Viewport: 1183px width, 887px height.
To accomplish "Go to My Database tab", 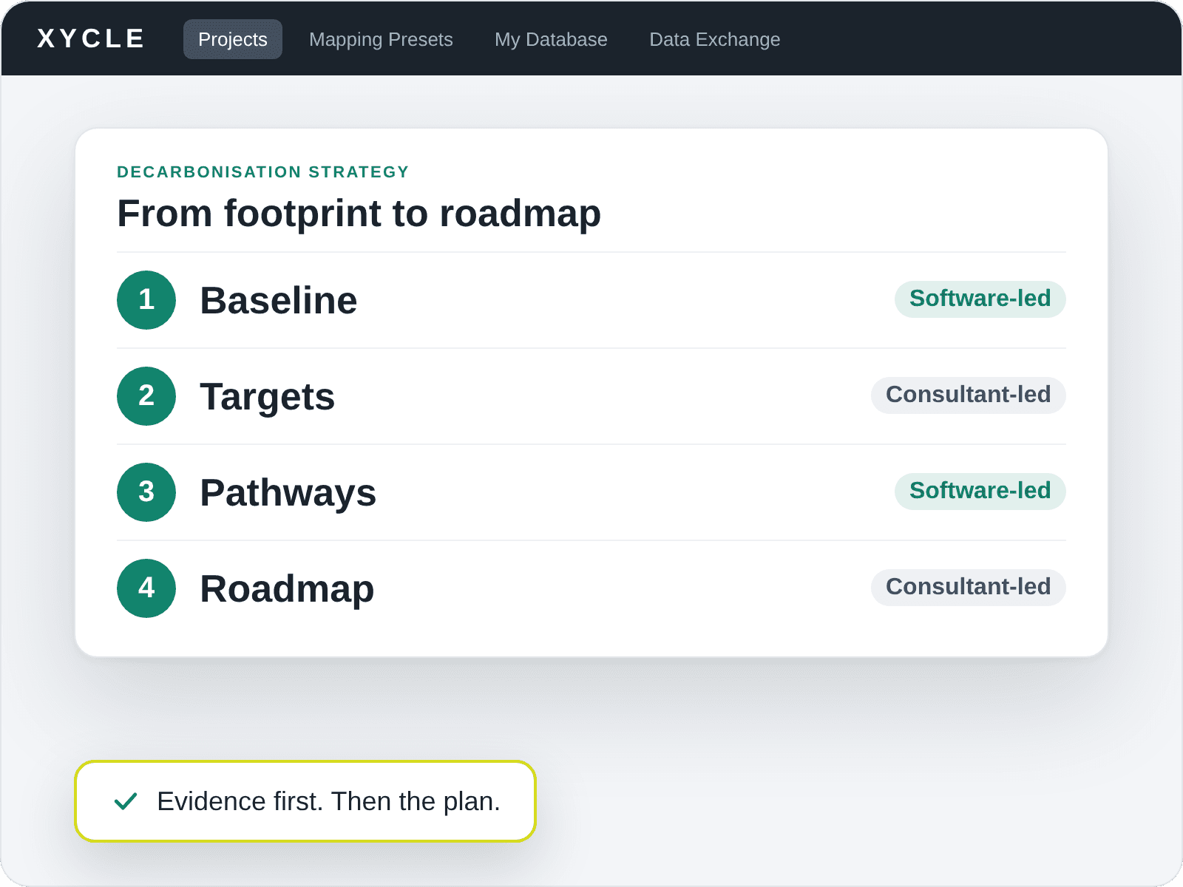I will (x=551, y=39).
